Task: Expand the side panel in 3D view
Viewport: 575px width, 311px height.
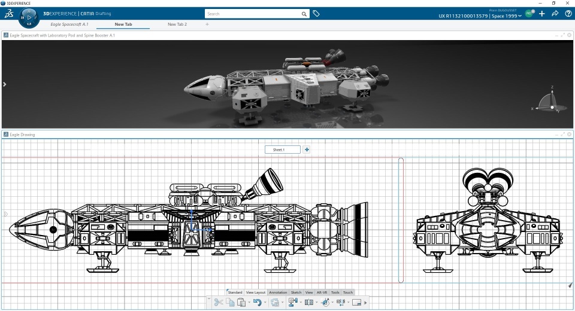Action: point(4,84)
